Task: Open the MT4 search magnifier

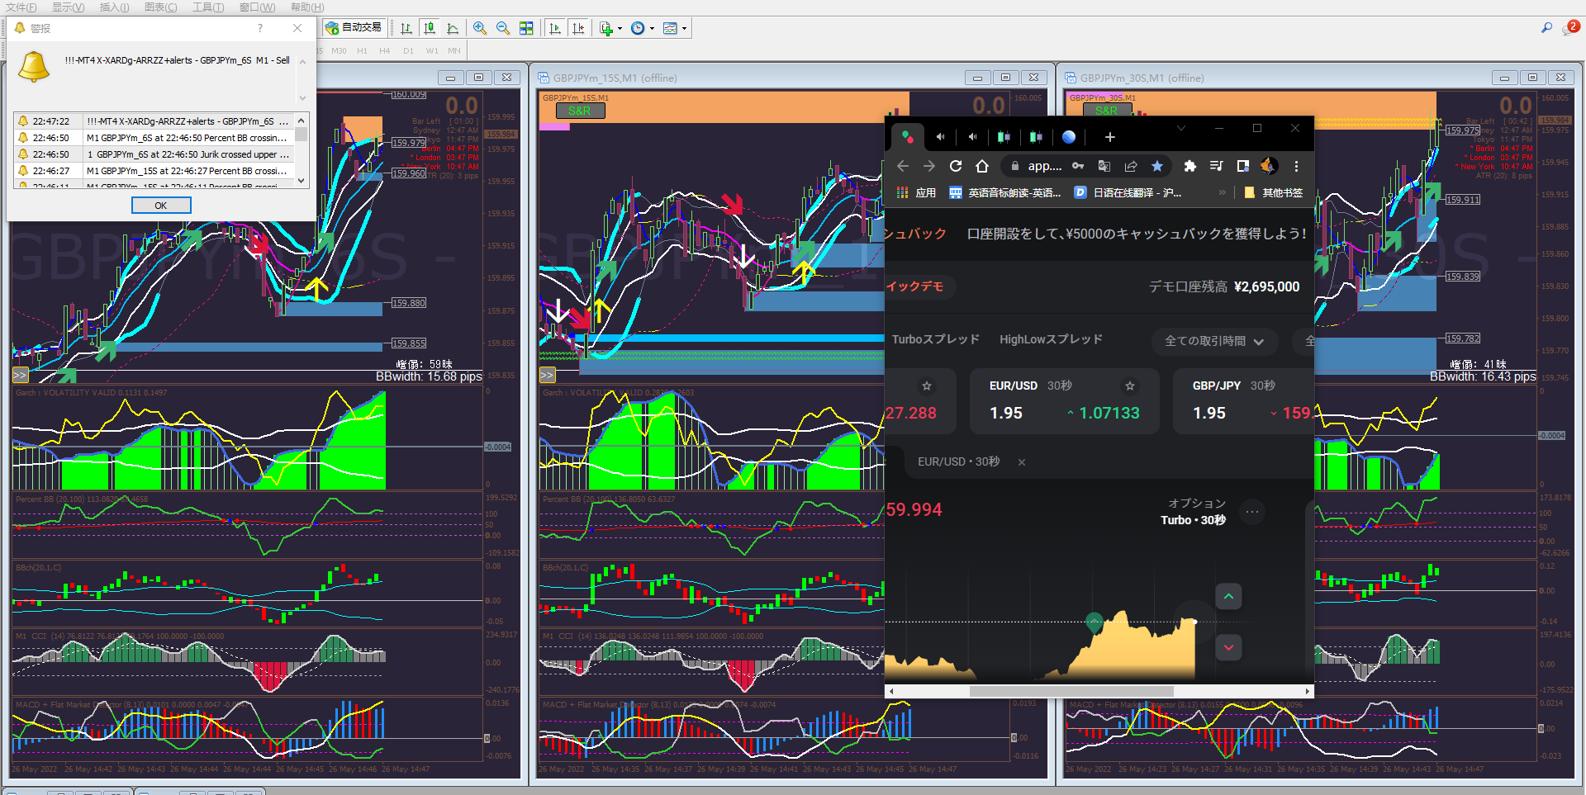Action: point(1546,28)
